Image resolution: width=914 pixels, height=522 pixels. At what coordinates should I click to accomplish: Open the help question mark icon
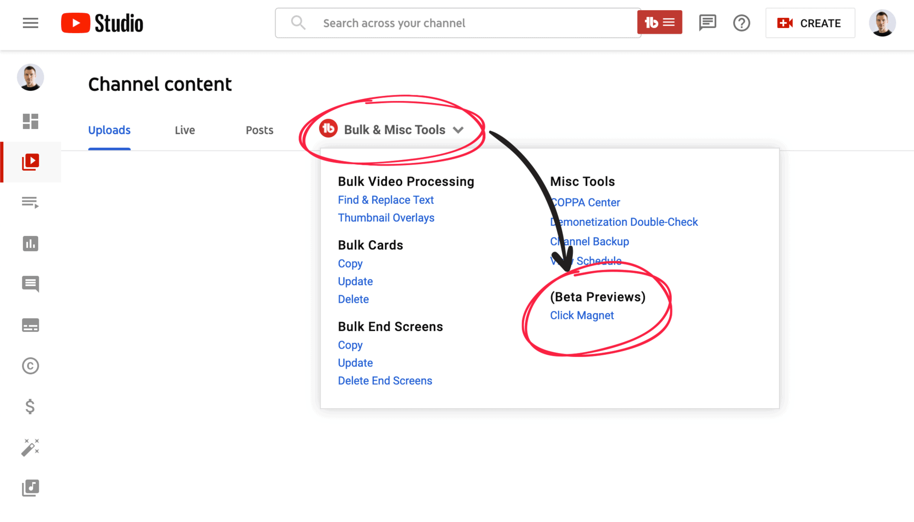741,23
